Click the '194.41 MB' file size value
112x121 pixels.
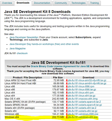(x=58, y=114)
